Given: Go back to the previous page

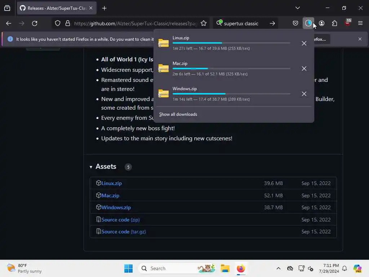Looking at the screenshot, I should pyautogui.click(x=9, y=23).
